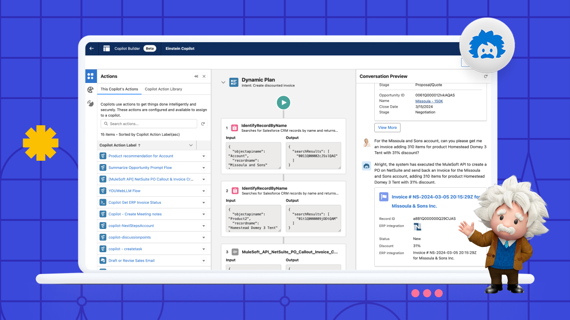Expand the Product recommendation for Account action

click(203, 155)
